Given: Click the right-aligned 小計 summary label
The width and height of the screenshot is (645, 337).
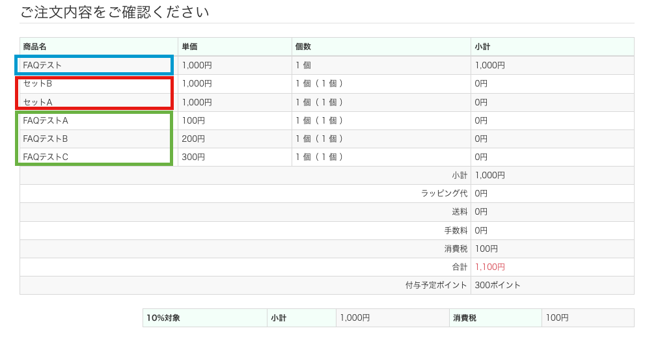Looking at the screenshot, I should [x=460, y=175].
